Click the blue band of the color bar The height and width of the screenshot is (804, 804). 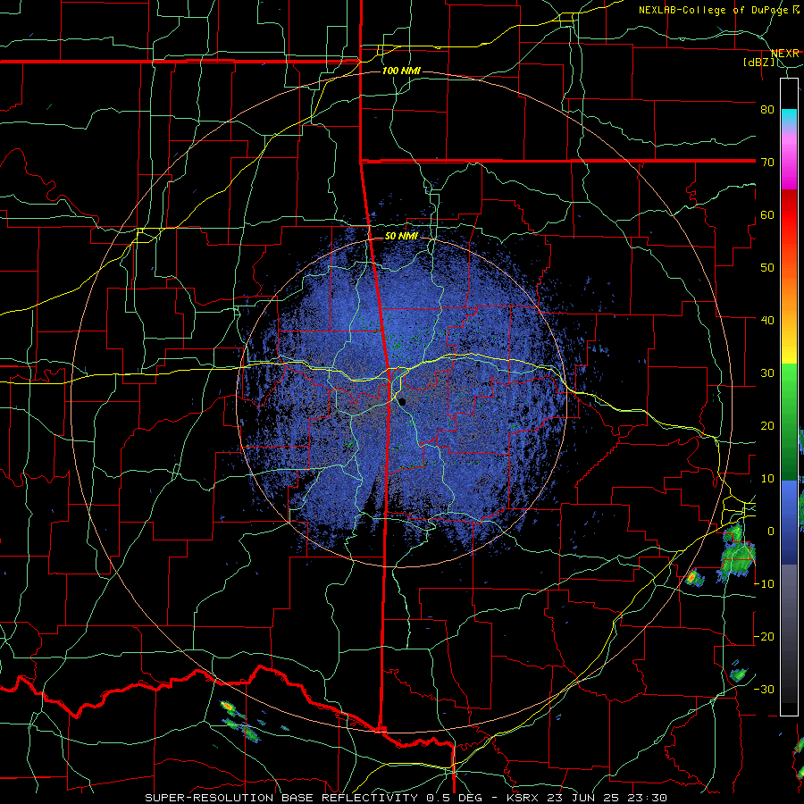coord(789,522)
